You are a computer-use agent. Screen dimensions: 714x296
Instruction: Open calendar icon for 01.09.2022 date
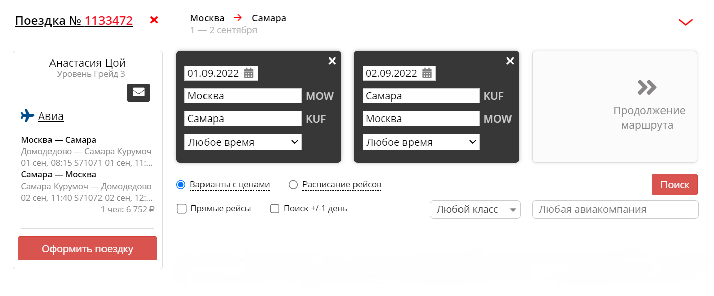click(x=249, y=73)
